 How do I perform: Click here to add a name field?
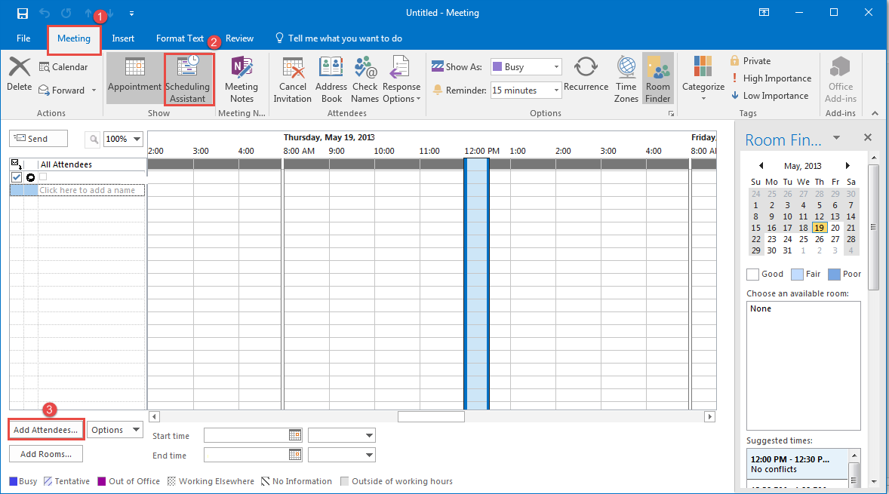tap(91, 190)
